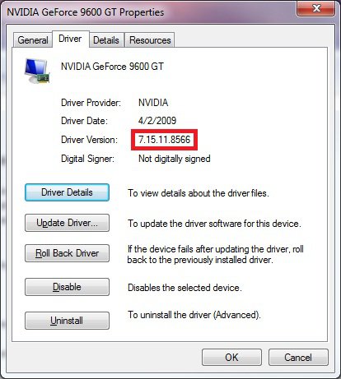Go to the Resources tab
This screenshot has width=341, height=379.
(x=150, y=40)
